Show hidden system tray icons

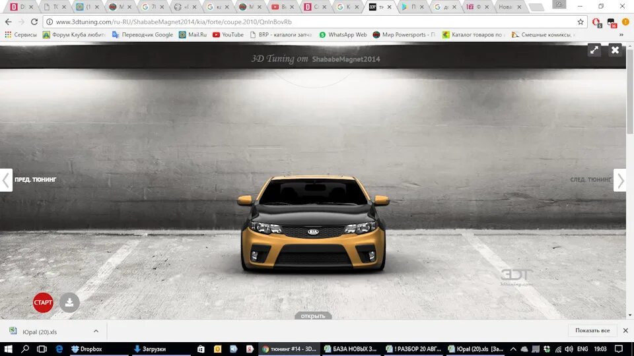coord(513,349)
